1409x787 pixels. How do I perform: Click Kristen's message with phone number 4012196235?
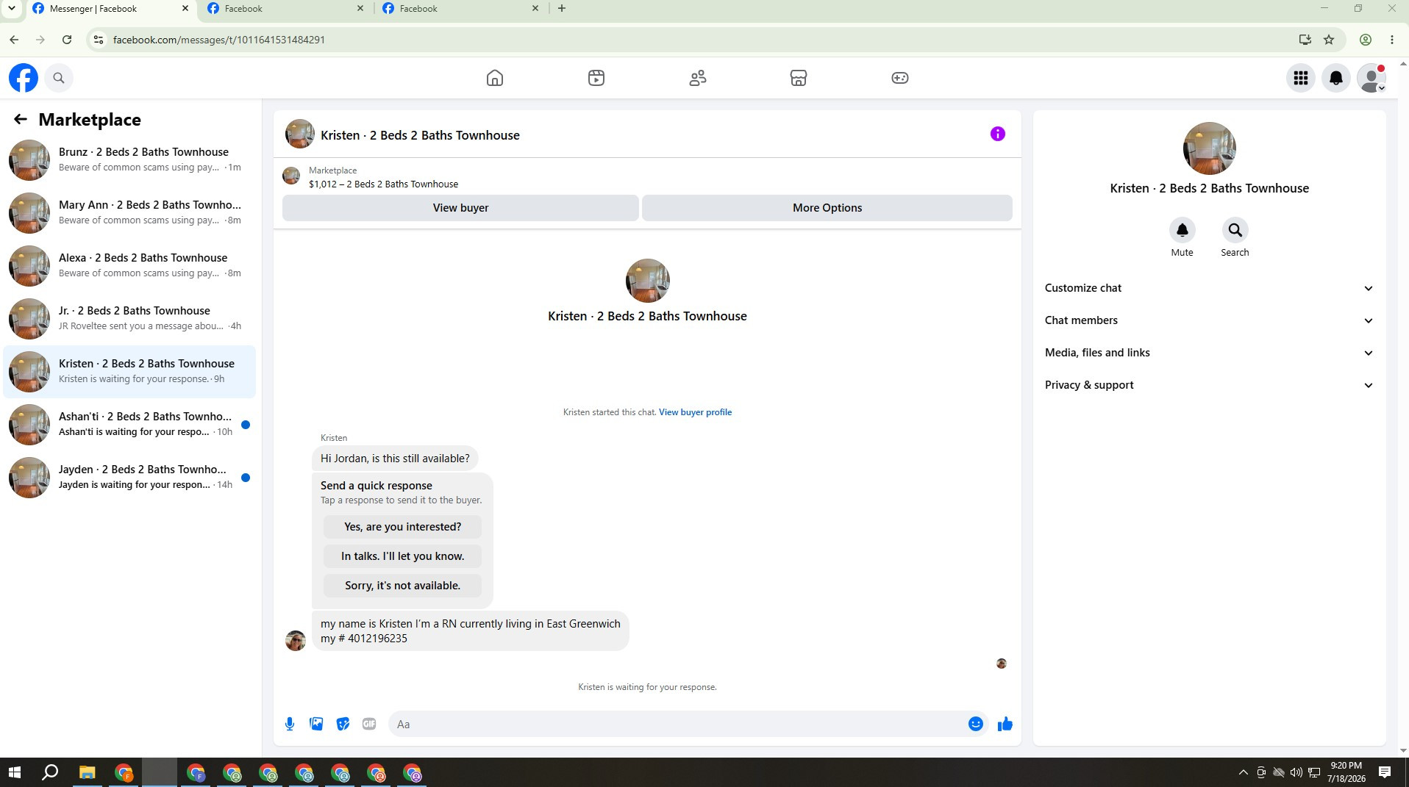click(x=471, y=631)
